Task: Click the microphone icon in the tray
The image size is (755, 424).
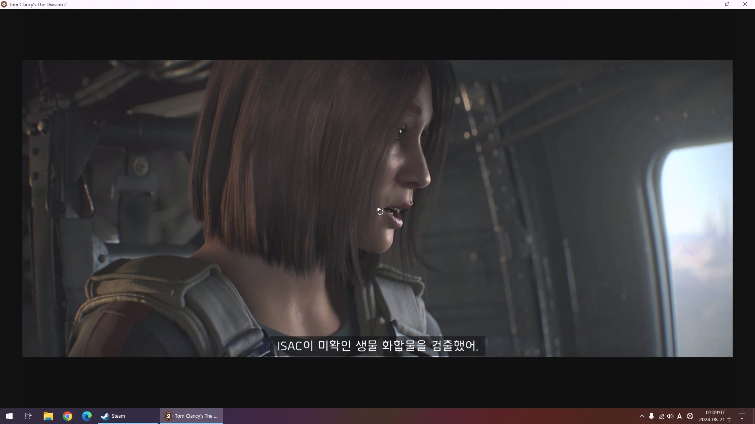Action: click(652, 416)
